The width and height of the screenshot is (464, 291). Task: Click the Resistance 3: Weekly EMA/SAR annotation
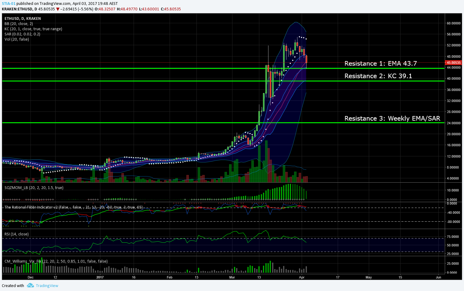[x=392, y=118]
